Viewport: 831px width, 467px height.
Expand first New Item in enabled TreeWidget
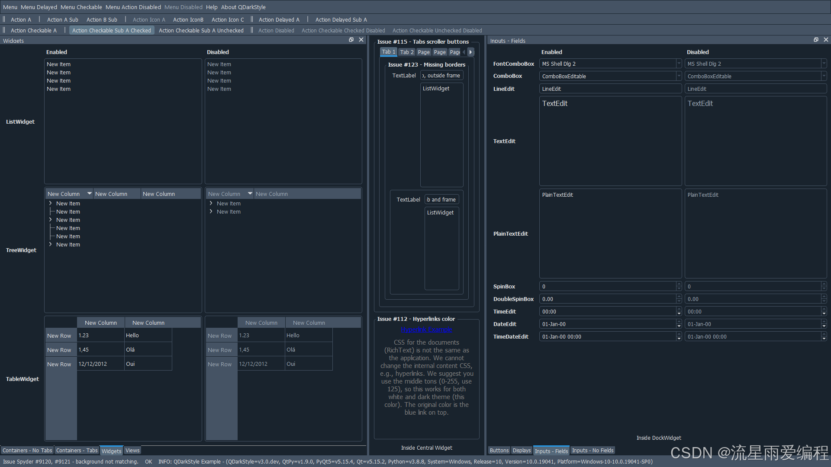(51, 203)
